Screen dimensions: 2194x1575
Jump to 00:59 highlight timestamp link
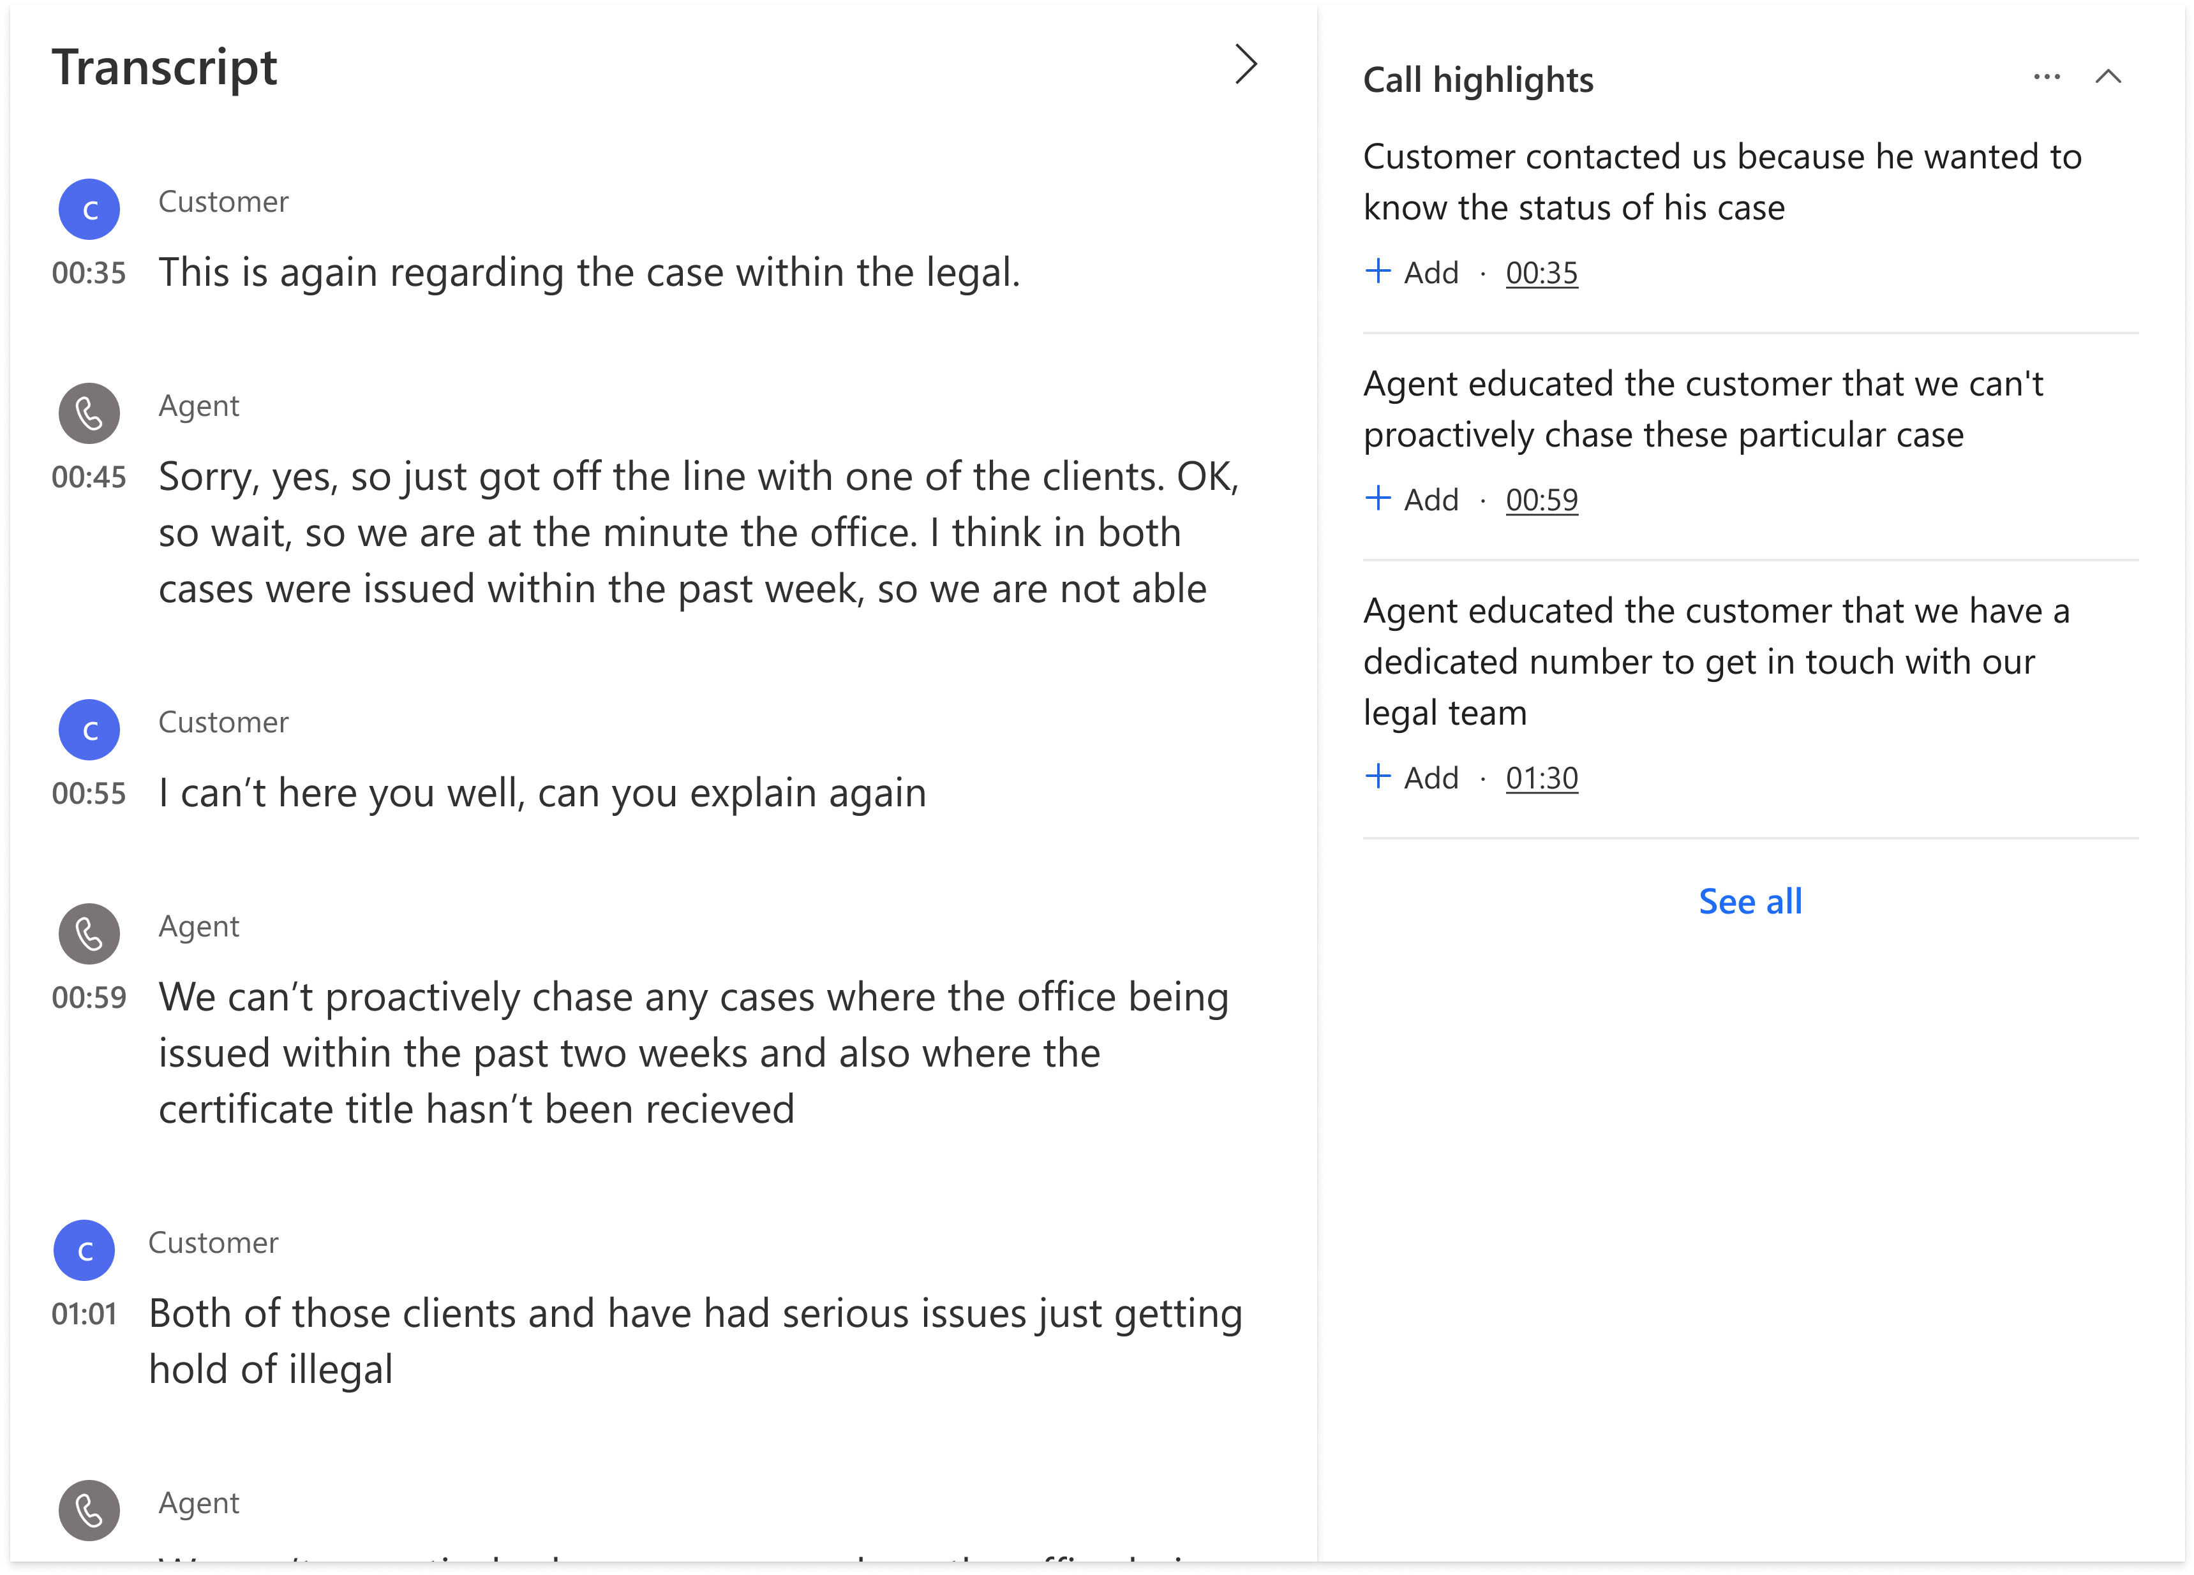[1541, 501]
